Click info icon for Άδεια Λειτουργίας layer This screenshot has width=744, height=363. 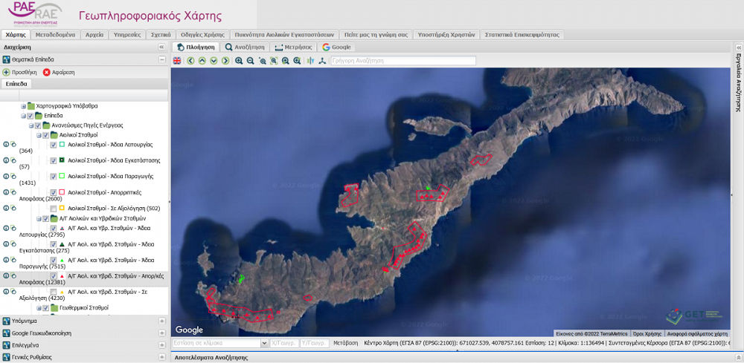(6, 144)
